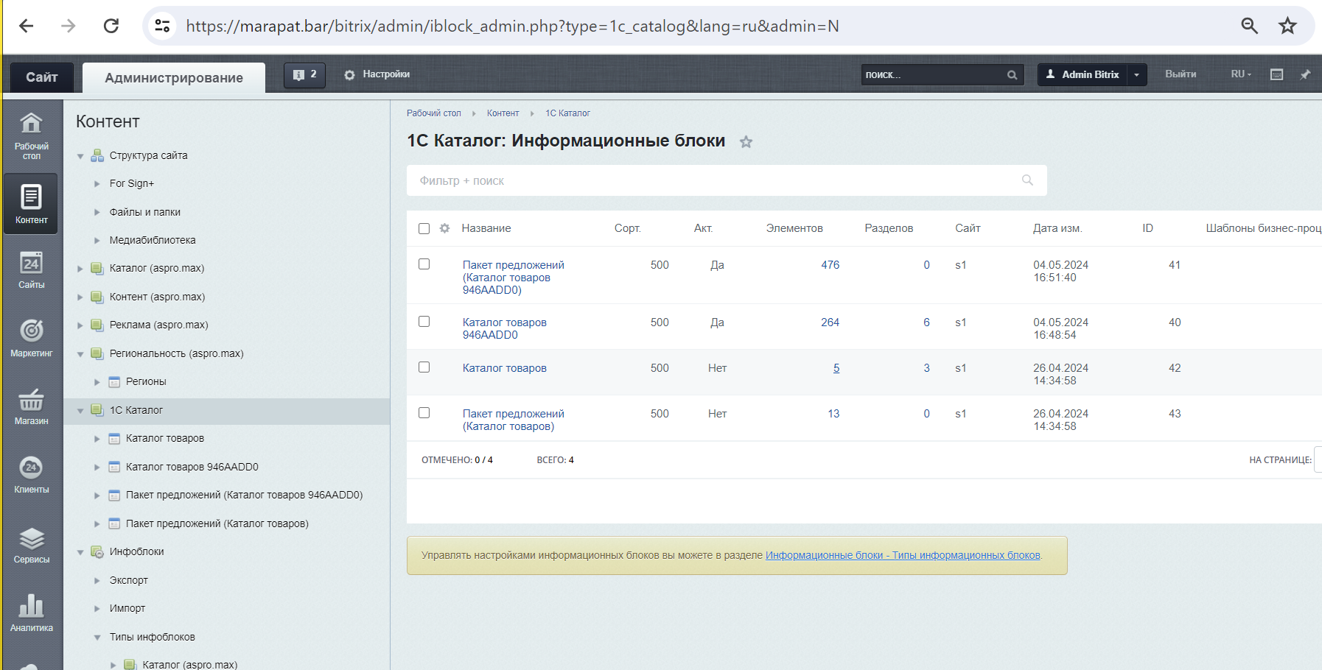Screen dimensions: 1322x670
Task: Open Медиабиблиотека in tree
Action: 153,240
